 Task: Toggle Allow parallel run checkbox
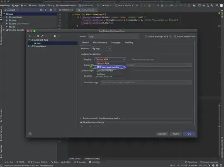coord(175,36)
